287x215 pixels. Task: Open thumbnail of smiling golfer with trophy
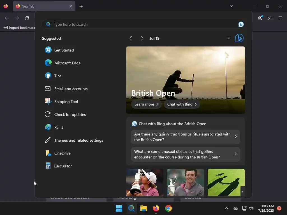[x=186, y=182]
